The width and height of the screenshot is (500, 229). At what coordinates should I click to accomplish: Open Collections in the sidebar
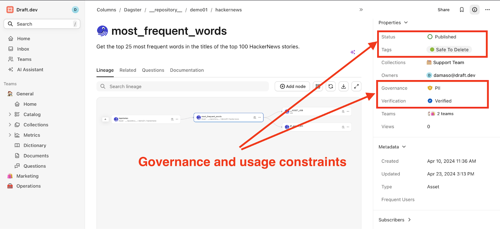[x=36, y=125]
